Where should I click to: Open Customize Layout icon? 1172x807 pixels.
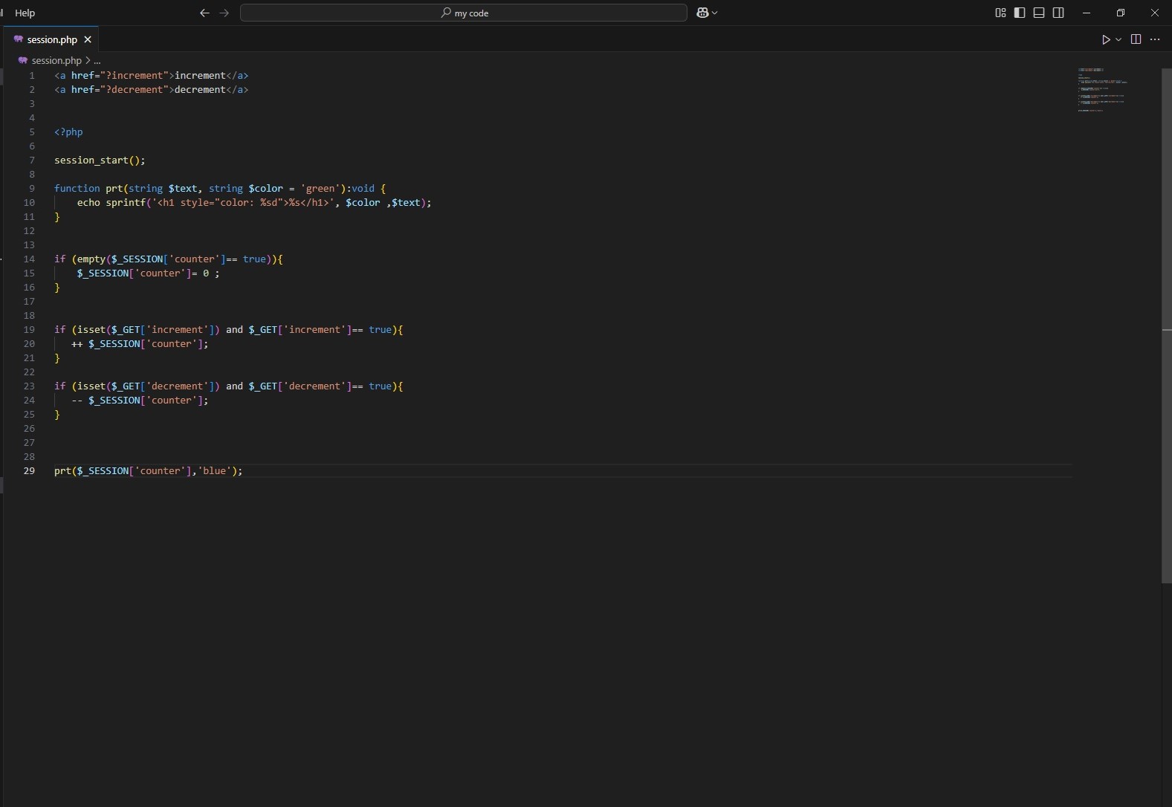(1000, 13)
